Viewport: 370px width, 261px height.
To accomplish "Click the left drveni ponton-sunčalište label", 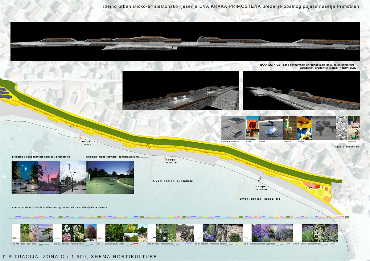I will (172, 181).
